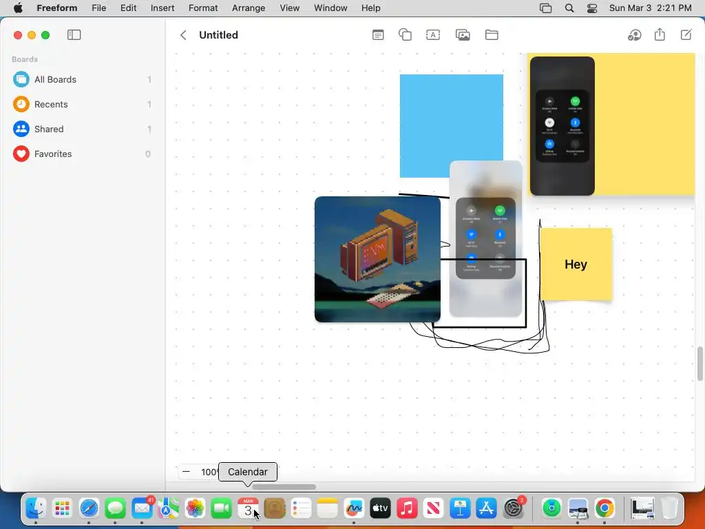Add a text box from the toolbar
705x529 pixels.
(x=433, y=34)
